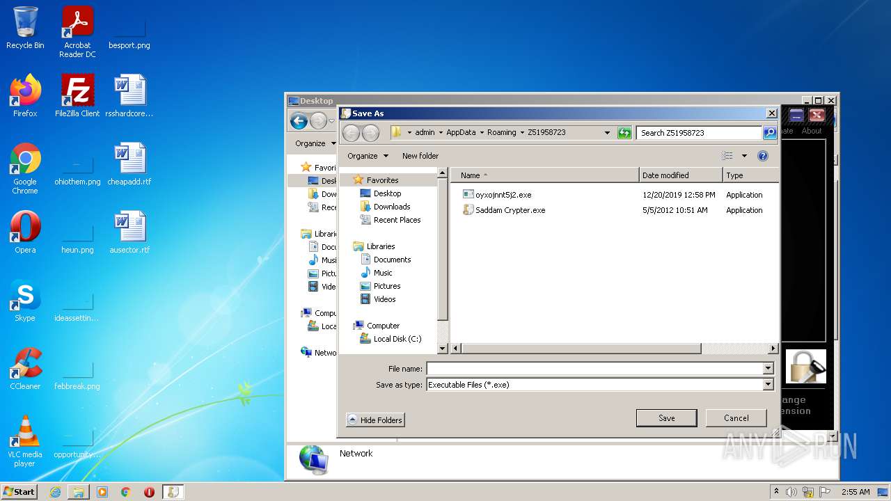The image size is (891, 501).
Task: Open the Skype desktop shortcut
Action: click(25, 301)
